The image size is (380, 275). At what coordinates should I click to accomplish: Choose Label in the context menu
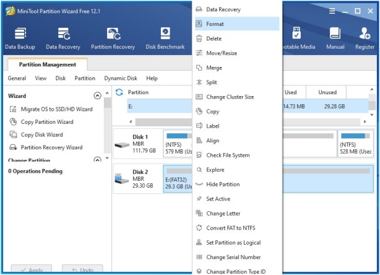[237, 126]
